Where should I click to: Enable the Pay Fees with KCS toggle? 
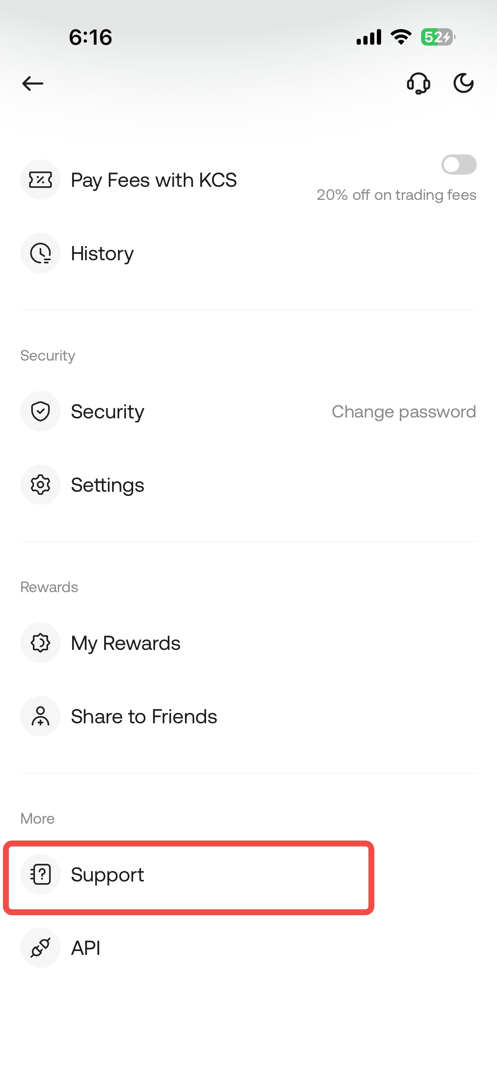click(x=459, y=164)
